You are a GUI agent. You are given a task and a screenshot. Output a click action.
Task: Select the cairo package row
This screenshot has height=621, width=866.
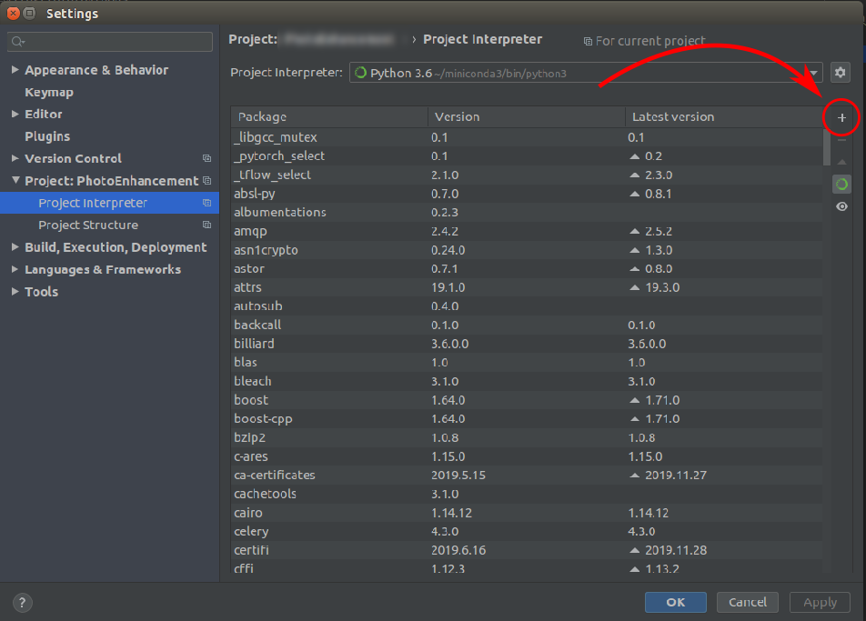(527, 513)
